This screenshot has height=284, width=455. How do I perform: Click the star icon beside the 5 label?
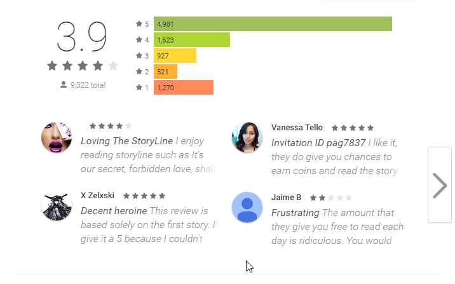(139, 24)
